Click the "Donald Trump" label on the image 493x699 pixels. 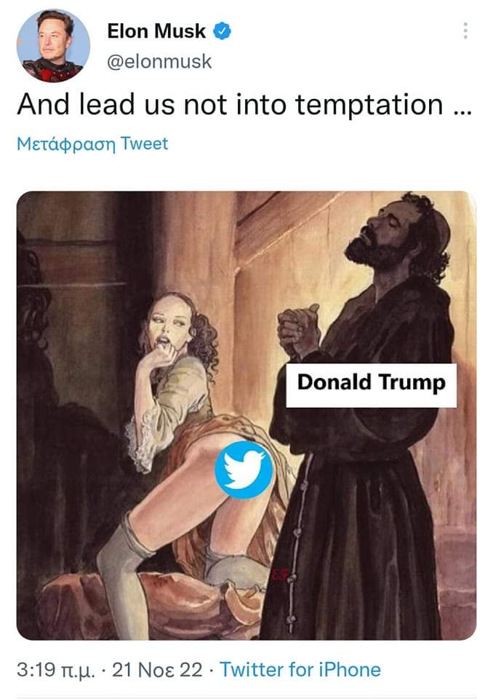pyautogui.click(x=371, y=384)
